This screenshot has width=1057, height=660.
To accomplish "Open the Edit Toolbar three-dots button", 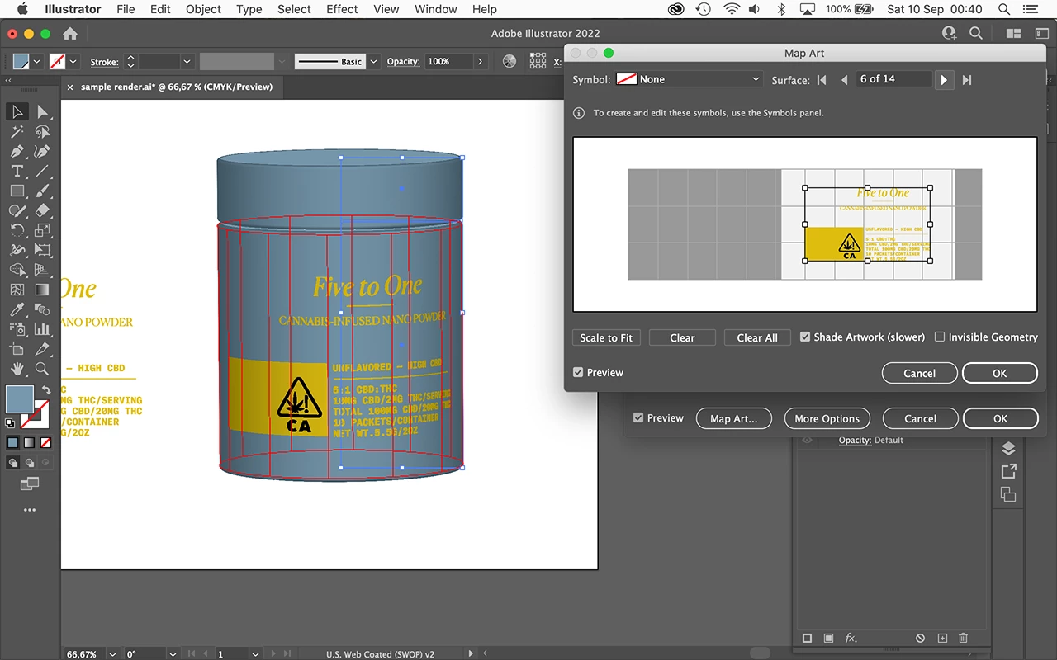I will click(30, 510).
